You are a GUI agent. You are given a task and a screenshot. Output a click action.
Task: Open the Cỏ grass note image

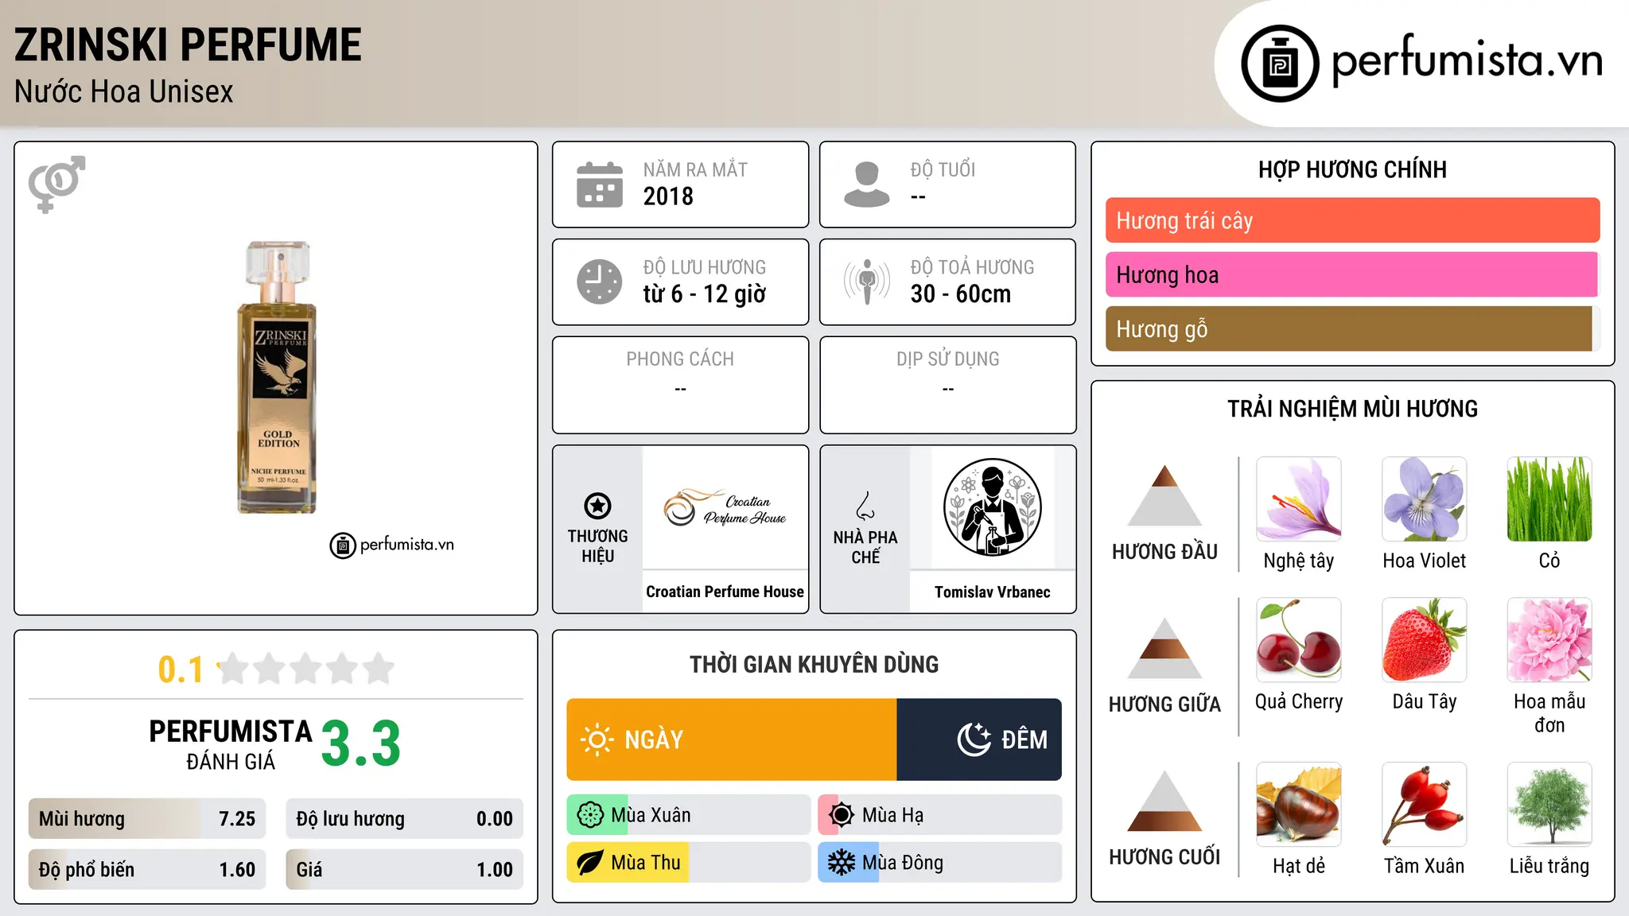pyautogui.click(x=1549, y=499)
